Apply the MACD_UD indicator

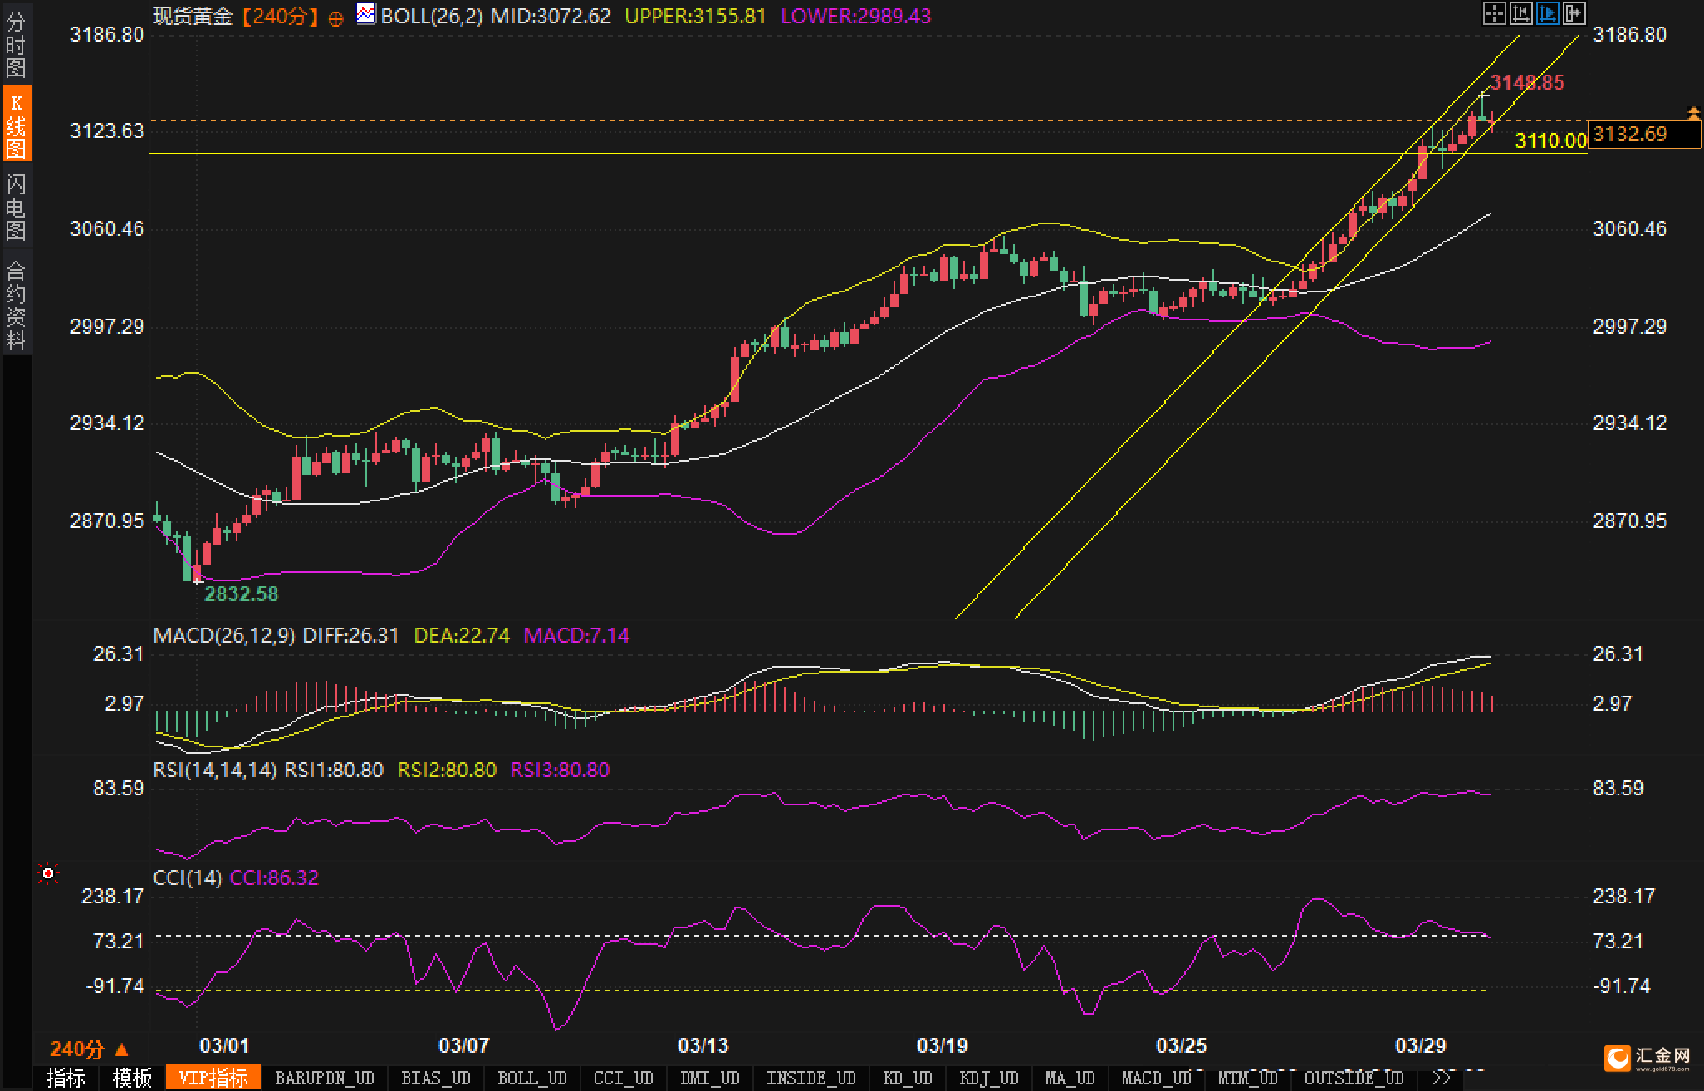[x=1156, y=1079]
